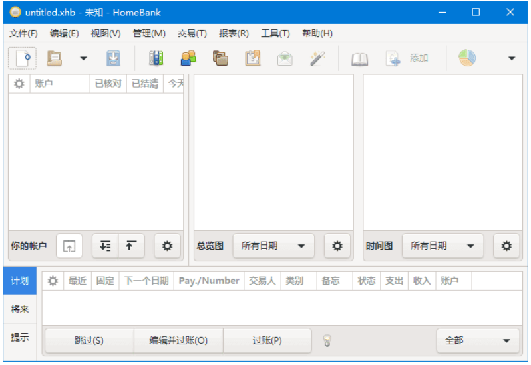This screenshot has width=531, height=365.
Task: Click the 固定 column header
Action: click(x=105, y=281)
